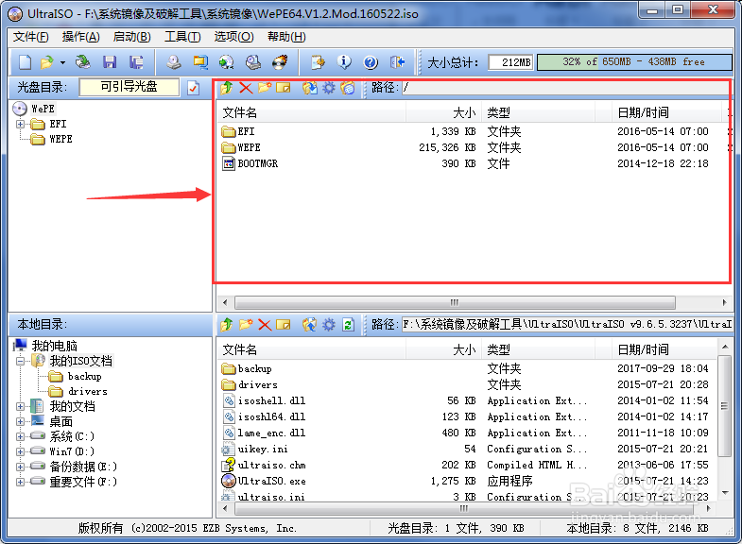Screen dimensions: 742x544
Task: Click the gear icon in the image pane toolbar
Action: 328,88
